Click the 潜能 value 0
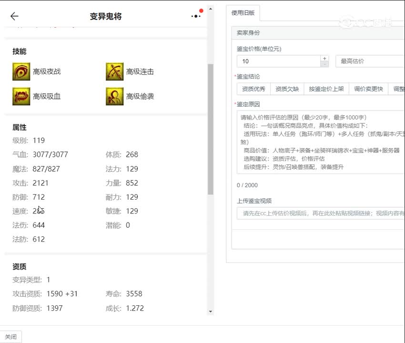The height and width of the screenshot is (343, 405). pyautogui.click(x=128, y=225)
